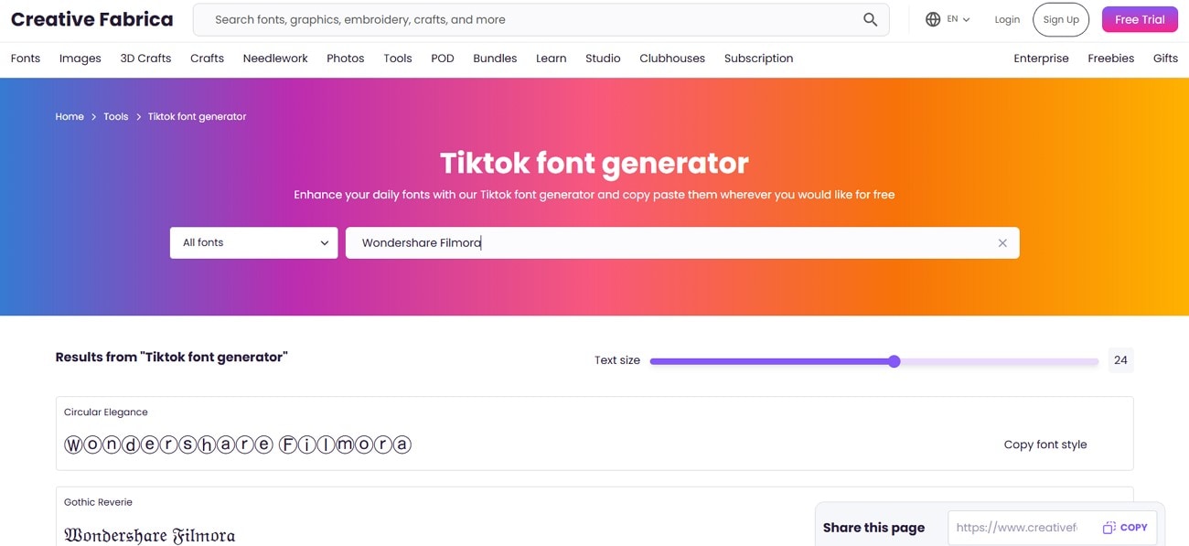Expand the All fonts dropdown
1189x546 pixels.
click(x=253, y=242)
